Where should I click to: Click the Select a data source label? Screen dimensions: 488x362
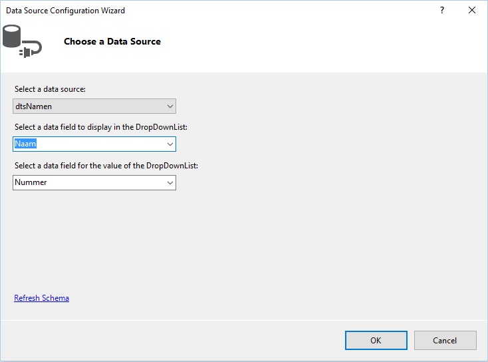click(x=50, y=89)
